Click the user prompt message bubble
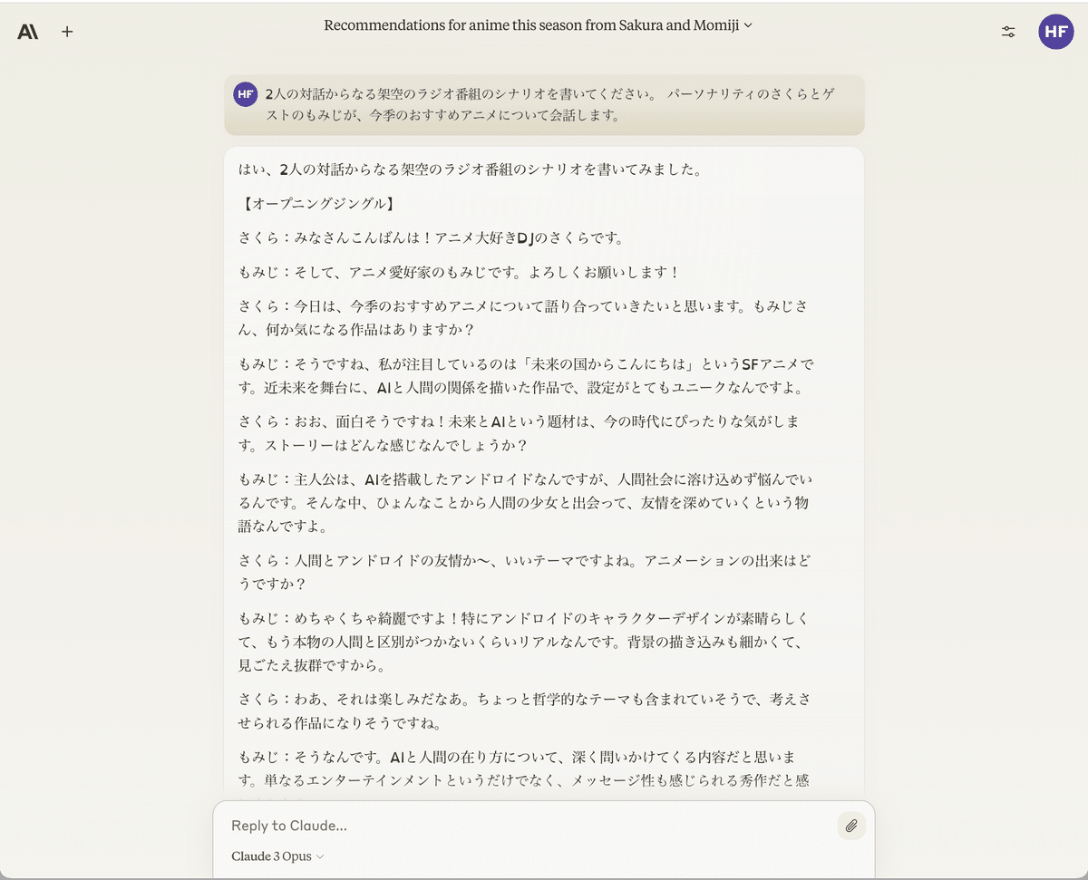The image size is (1088, 880). (544, 105)
